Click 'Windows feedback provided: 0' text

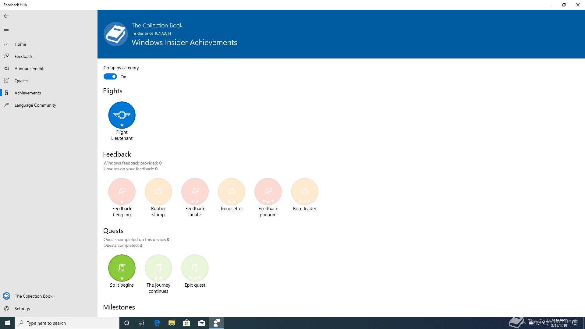click(133, 163)
